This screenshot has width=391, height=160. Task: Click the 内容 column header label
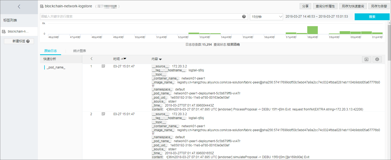pyautogui.click(x=155, y=59)
